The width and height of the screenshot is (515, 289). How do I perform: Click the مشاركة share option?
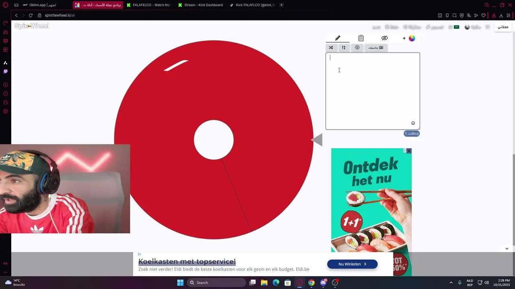pyautogui.click(x=412, y=27)
